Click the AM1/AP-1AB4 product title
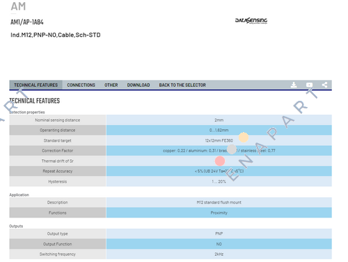The height and width of the screenshot is (262, 348). [27, 22]
